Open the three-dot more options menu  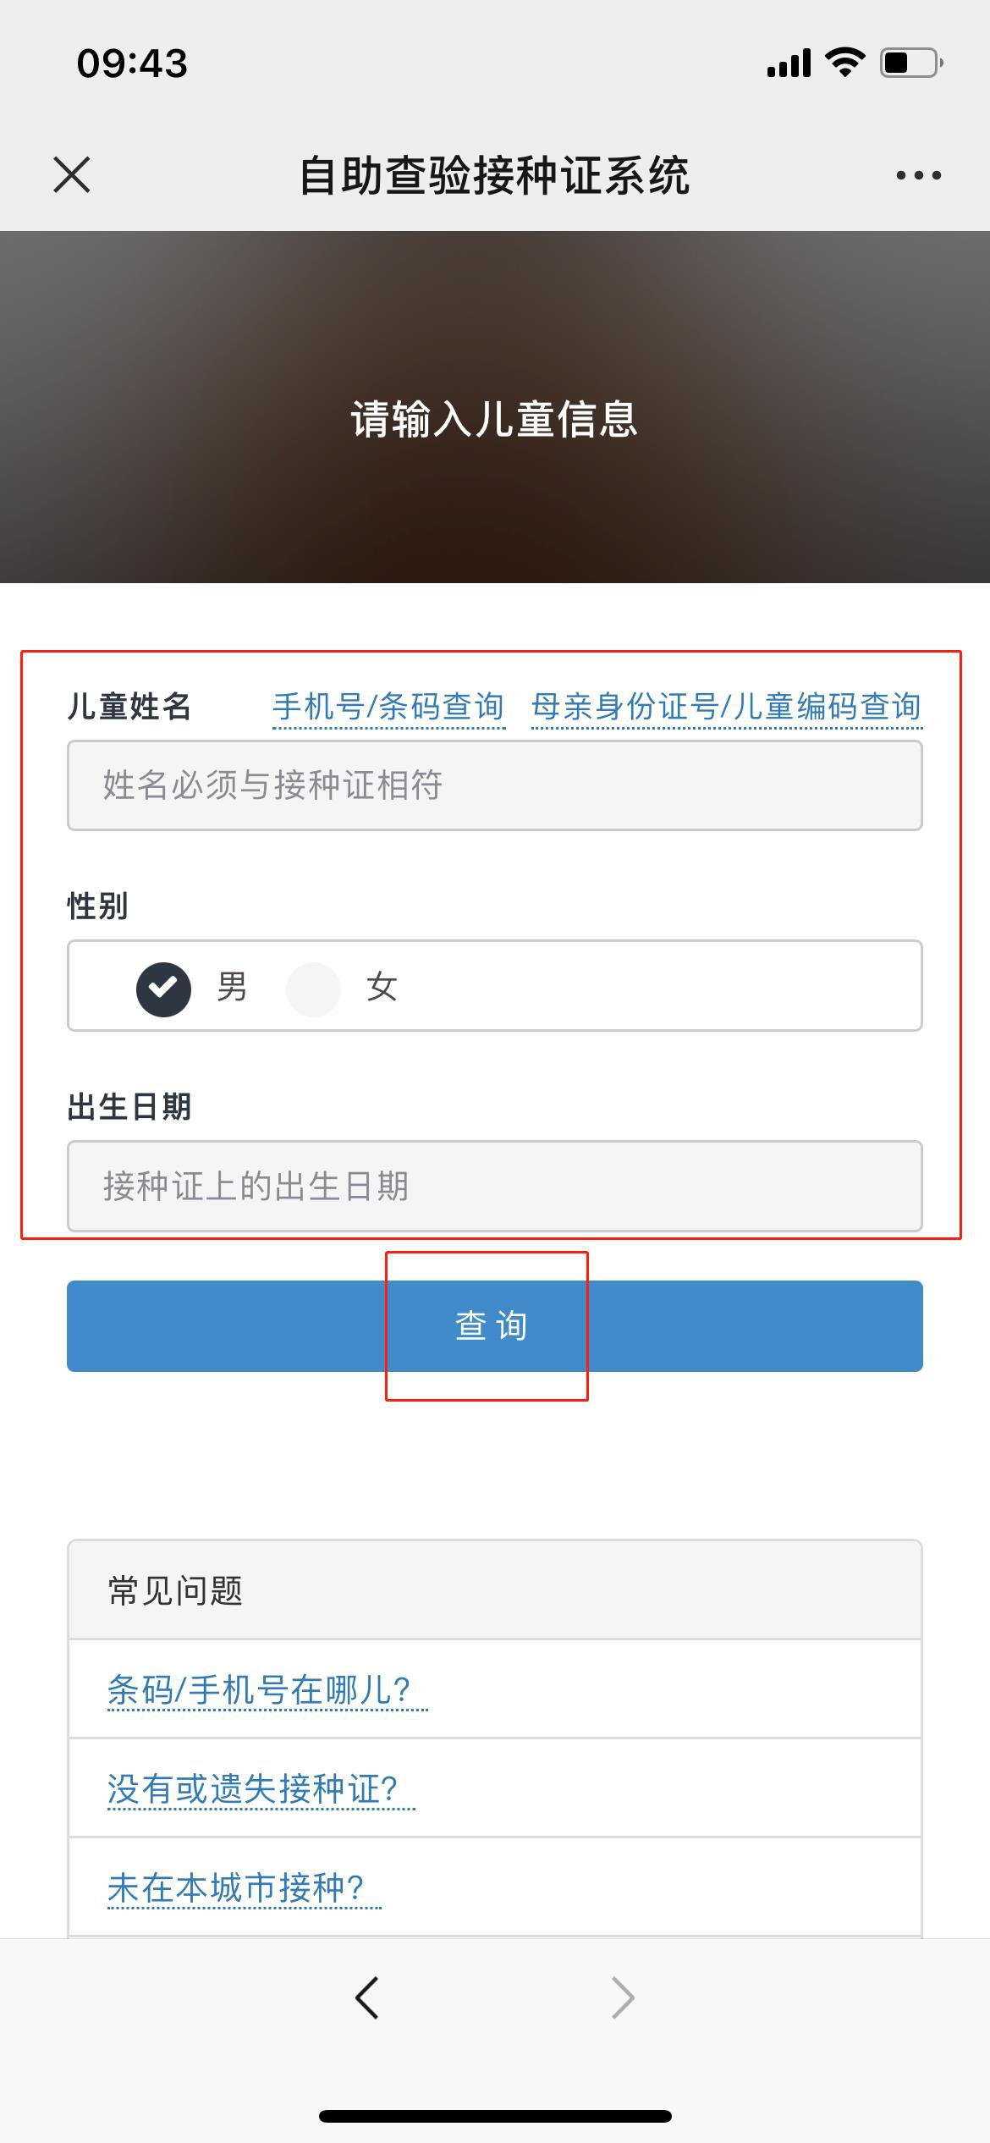click(918, 175)
